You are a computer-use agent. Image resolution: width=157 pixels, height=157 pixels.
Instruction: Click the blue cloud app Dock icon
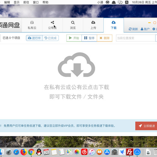(x=137, y=152)
